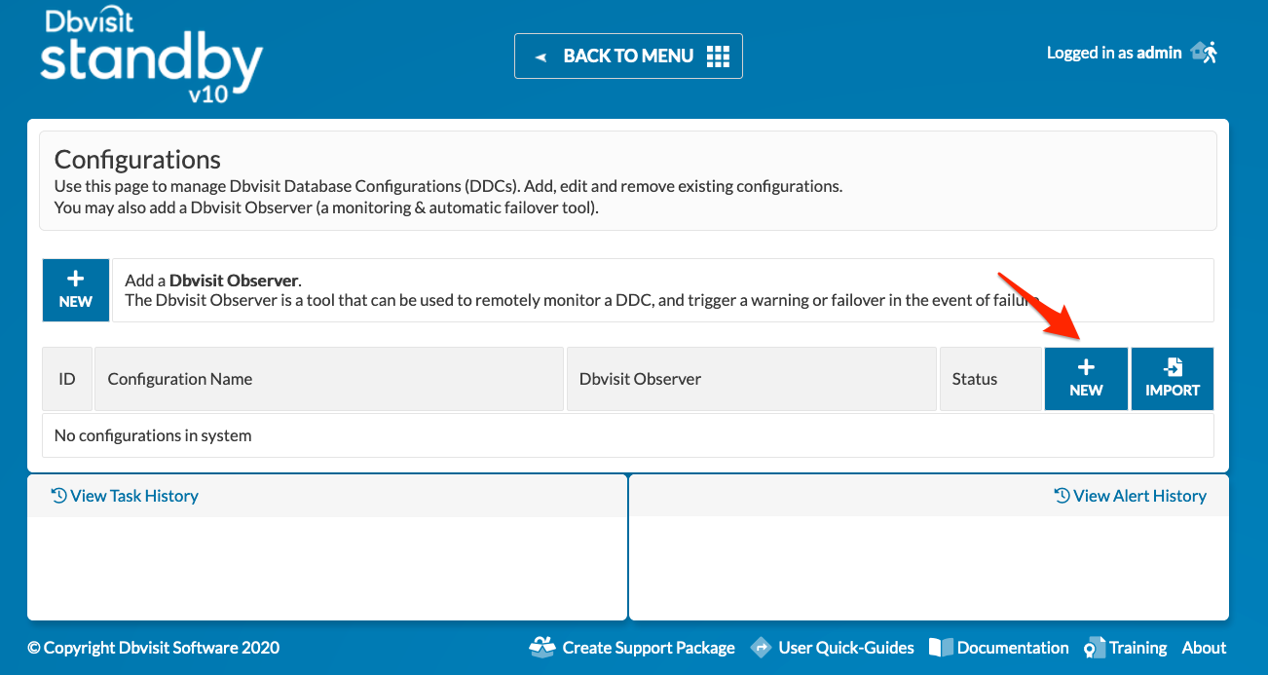Open the About link
Viewport: 1268px width, 675px height.
click(x=1204, y=648)
